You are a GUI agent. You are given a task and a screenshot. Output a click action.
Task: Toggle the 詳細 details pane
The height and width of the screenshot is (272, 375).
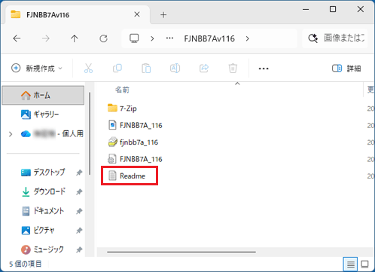[346, 68]
